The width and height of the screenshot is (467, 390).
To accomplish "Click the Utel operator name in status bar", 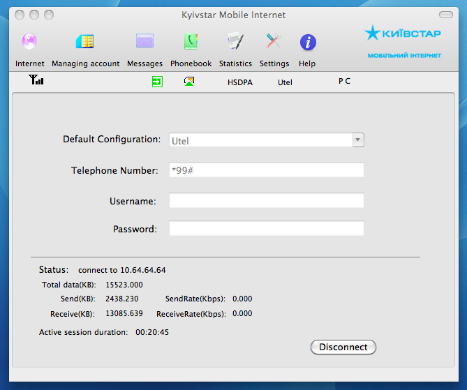I will pos(285,82).
